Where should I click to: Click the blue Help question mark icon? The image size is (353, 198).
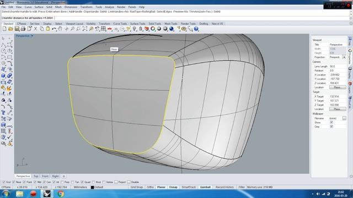pos(196,29)
